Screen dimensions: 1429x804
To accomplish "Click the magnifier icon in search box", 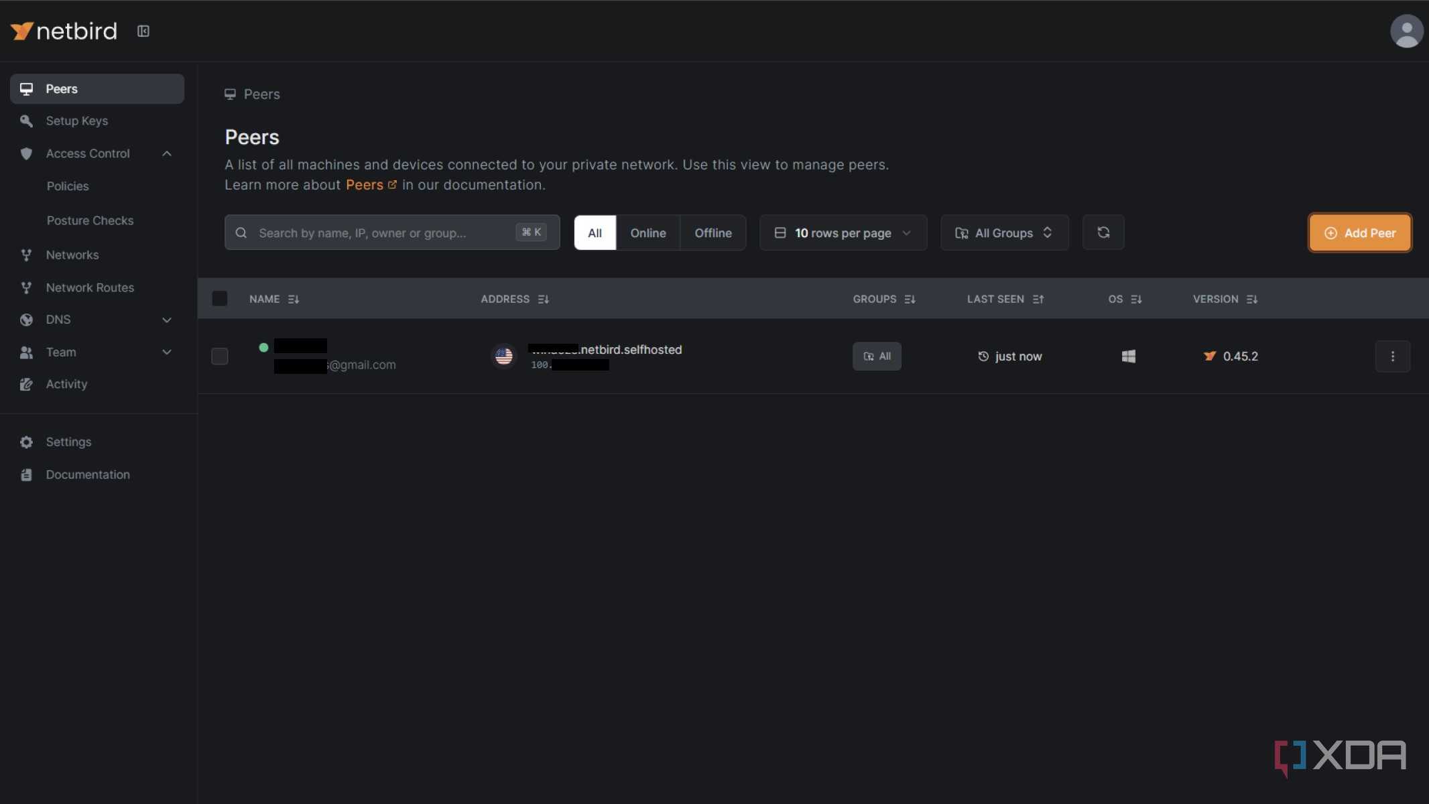I will coord(241,232).
